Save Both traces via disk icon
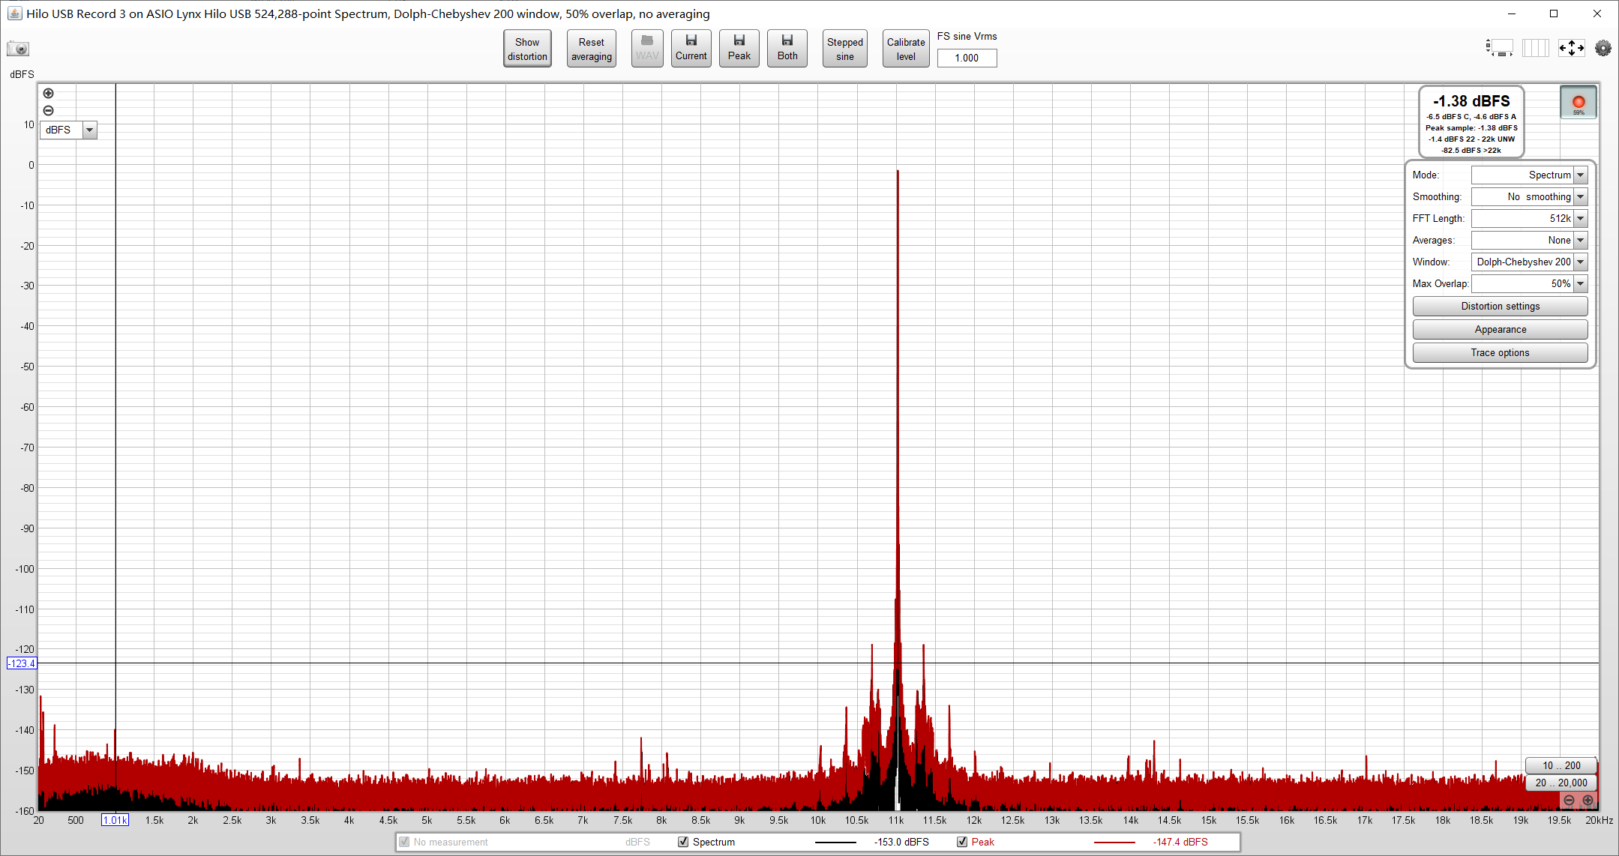Viewport: 1619px width, 856px height. click(787, 49)
